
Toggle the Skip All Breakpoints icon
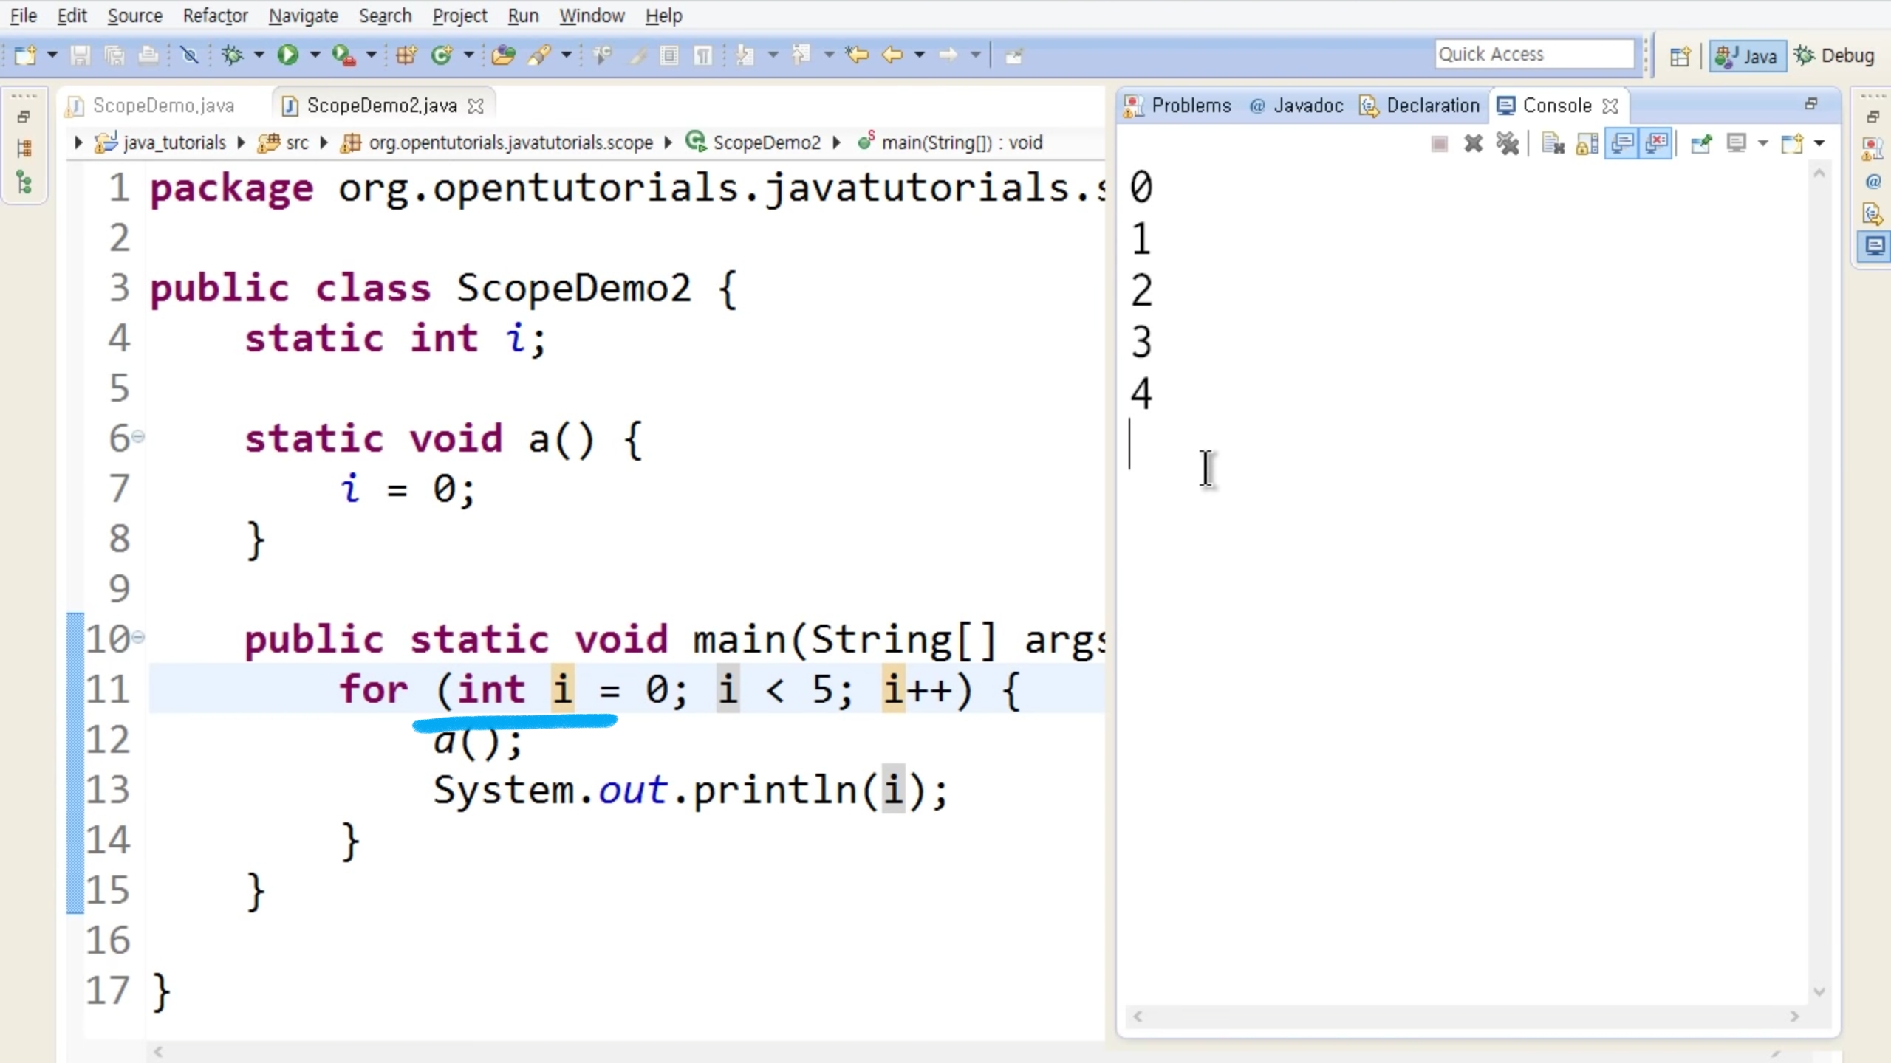189,55
